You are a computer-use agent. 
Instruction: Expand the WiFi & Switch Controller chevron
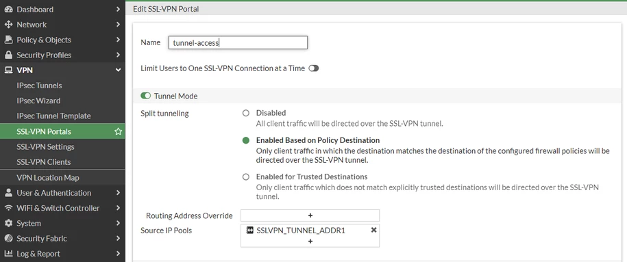(118, 208)
